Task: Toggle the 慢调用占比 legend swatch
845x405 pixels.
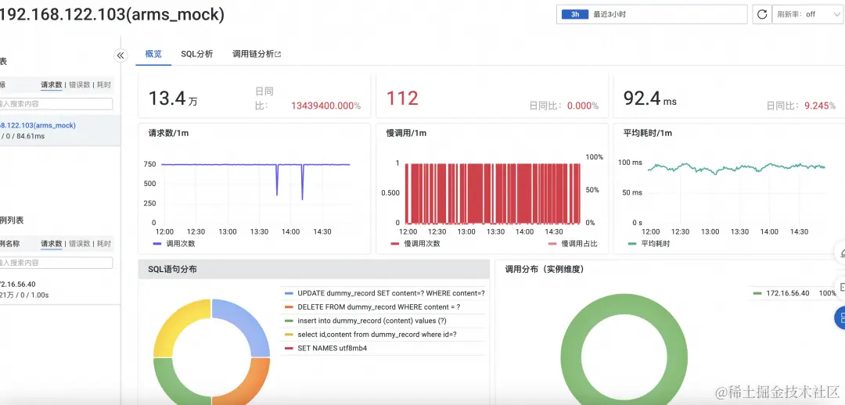Action: 552,243
